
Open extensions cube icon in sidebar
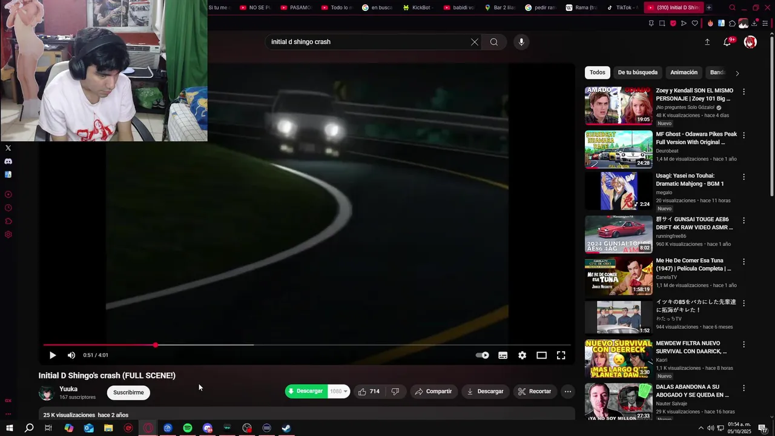(x=8, y=221)
